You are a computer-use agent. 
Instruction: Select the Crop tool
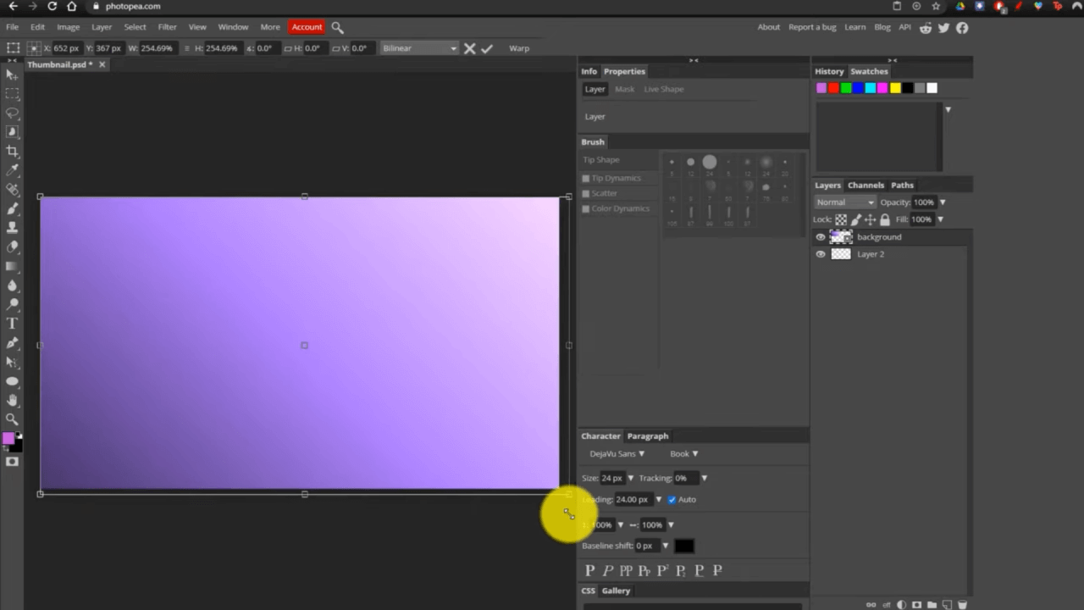click(x=13, y=151)
